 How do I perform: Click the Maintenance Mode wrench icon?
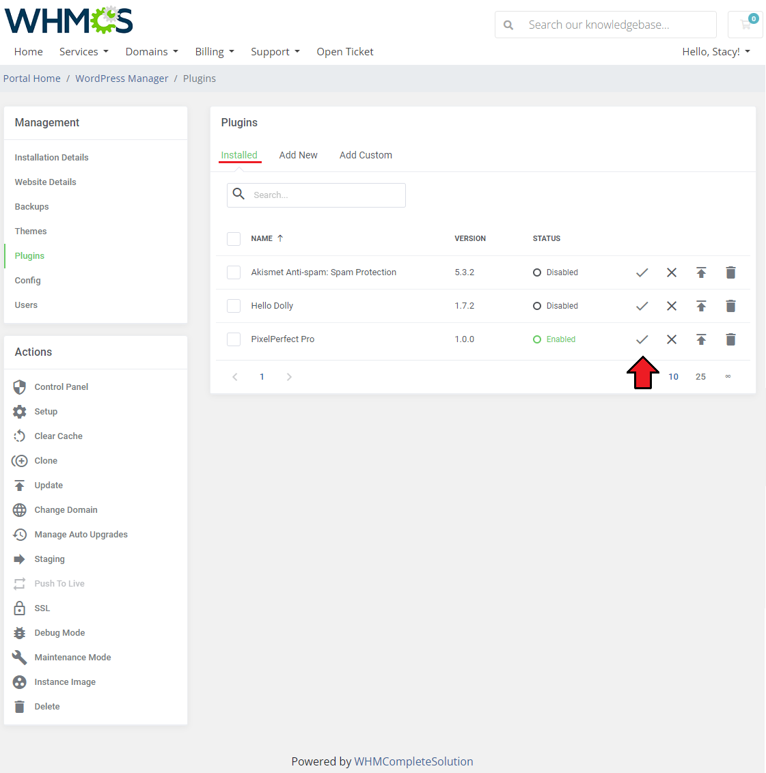(19, 658)
